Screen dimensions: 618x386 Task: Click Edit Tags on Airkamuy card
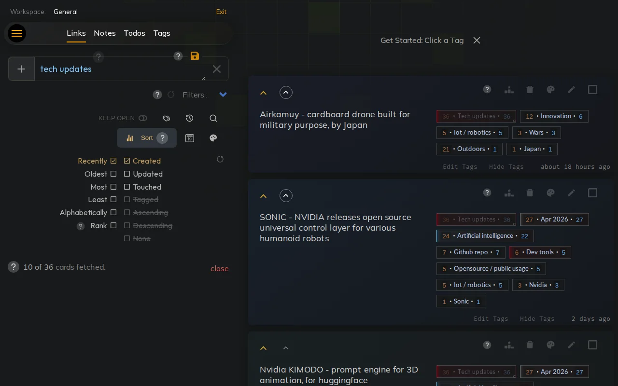pos(460,166)
